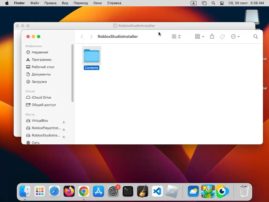Open the Правка menu
The image size is (269, 202).
(x=50, y=3)
